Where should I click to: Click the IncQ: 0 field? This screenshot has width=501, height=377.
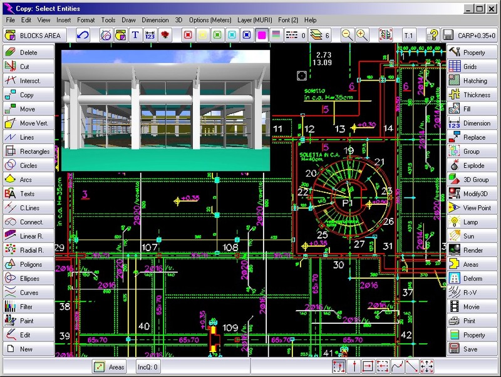tap(148, 367)
